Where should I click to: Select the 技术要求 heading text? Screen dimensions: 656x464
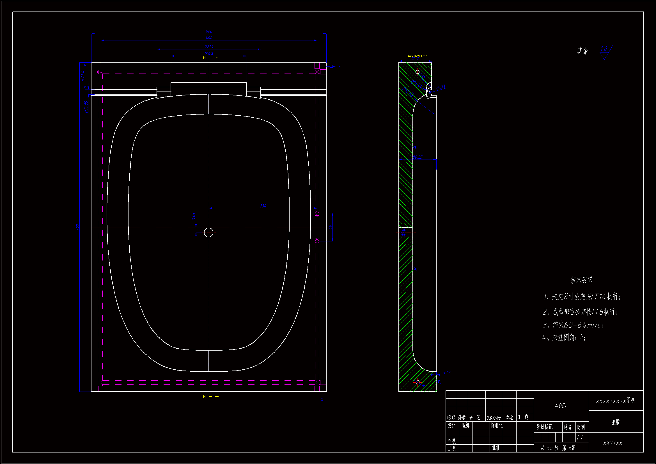(582, 279)
